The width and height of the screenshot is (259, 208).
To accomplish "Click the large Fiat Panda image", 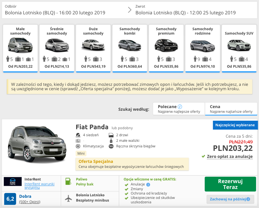I will click(x=37, y=145).
